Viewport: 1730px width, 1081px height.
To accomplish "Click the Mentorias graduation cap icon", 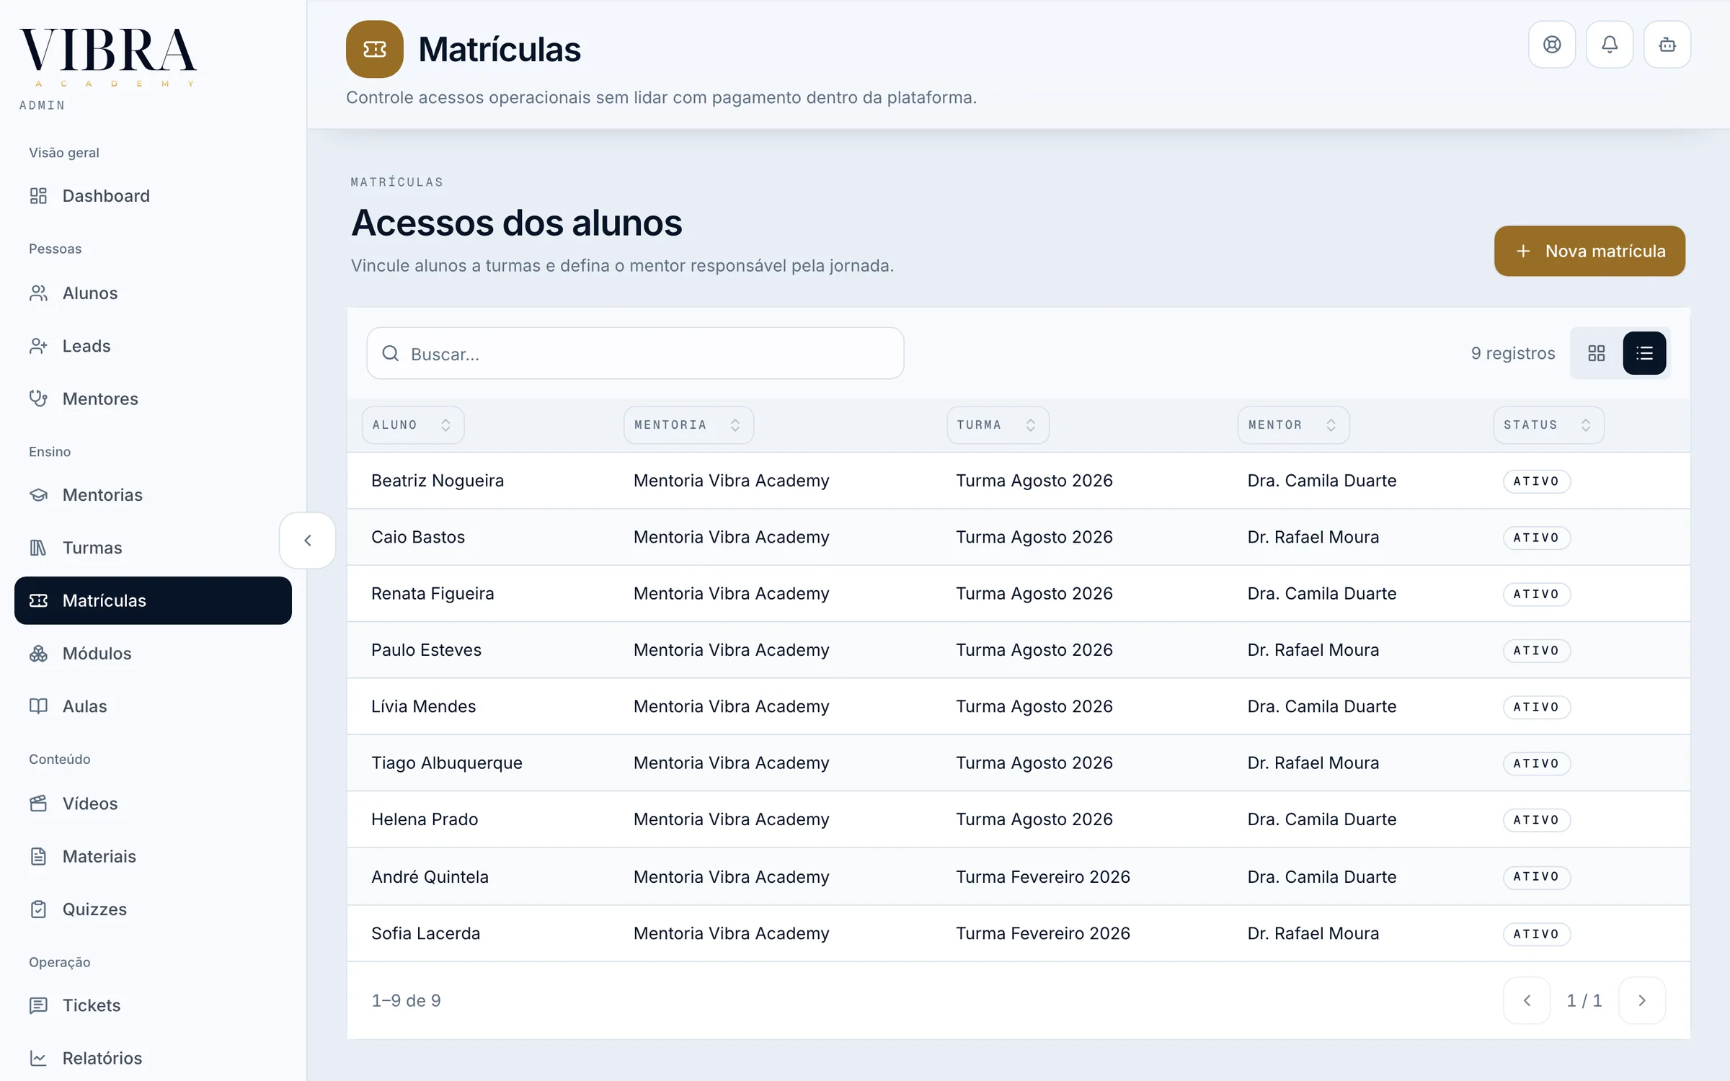I will (x=38, y=495).
